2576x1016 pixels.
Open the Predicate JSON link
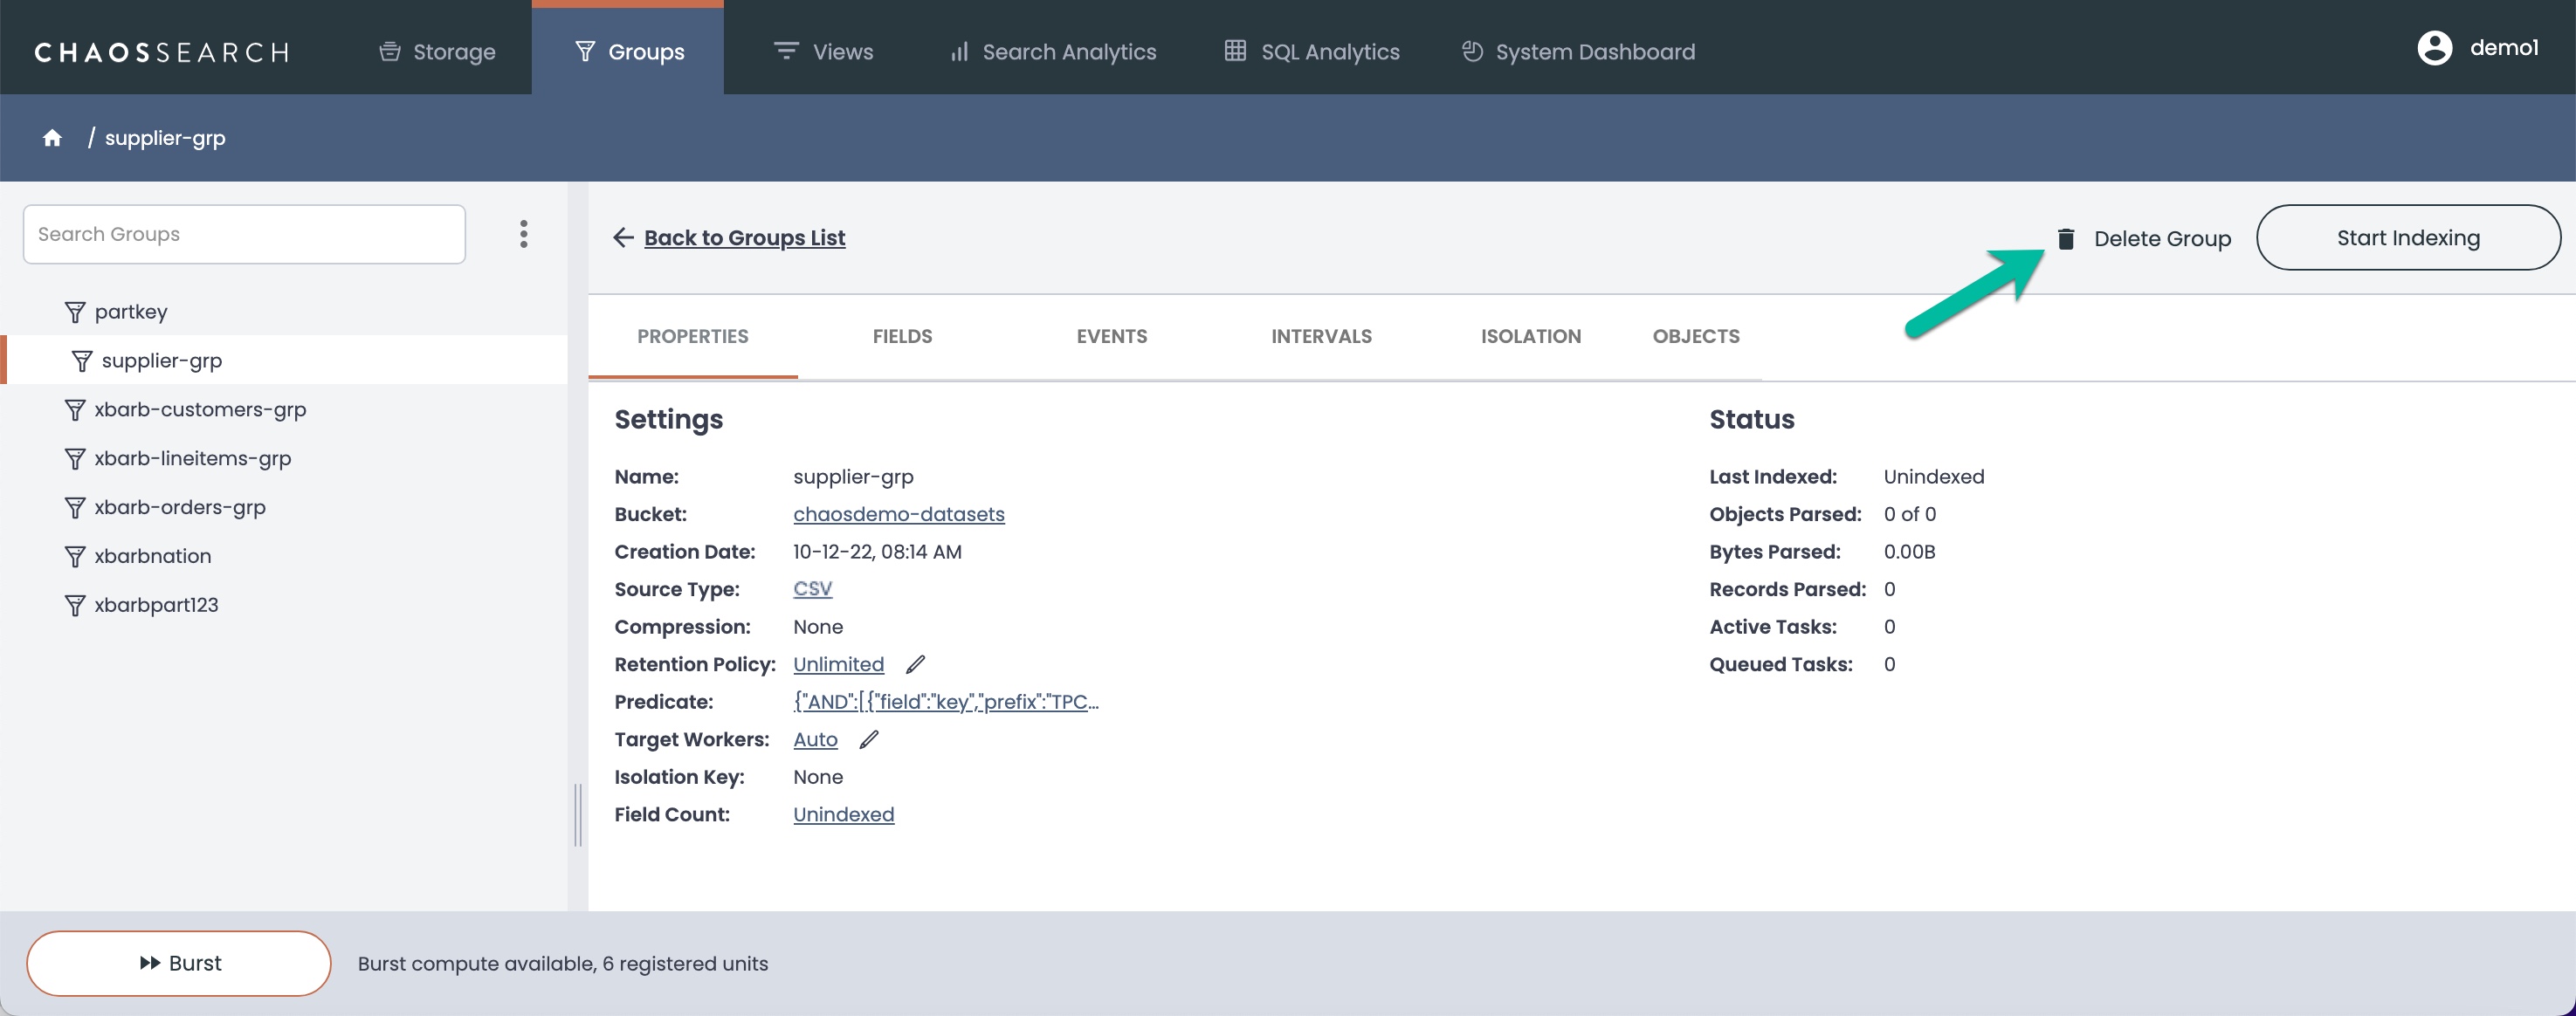(945, 701)
